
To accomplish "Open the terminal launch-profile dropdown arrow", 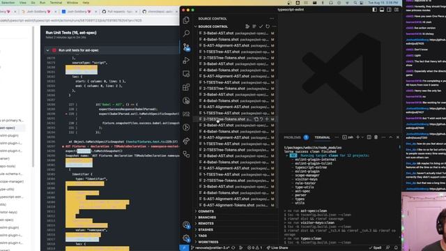I will (362, 137).
